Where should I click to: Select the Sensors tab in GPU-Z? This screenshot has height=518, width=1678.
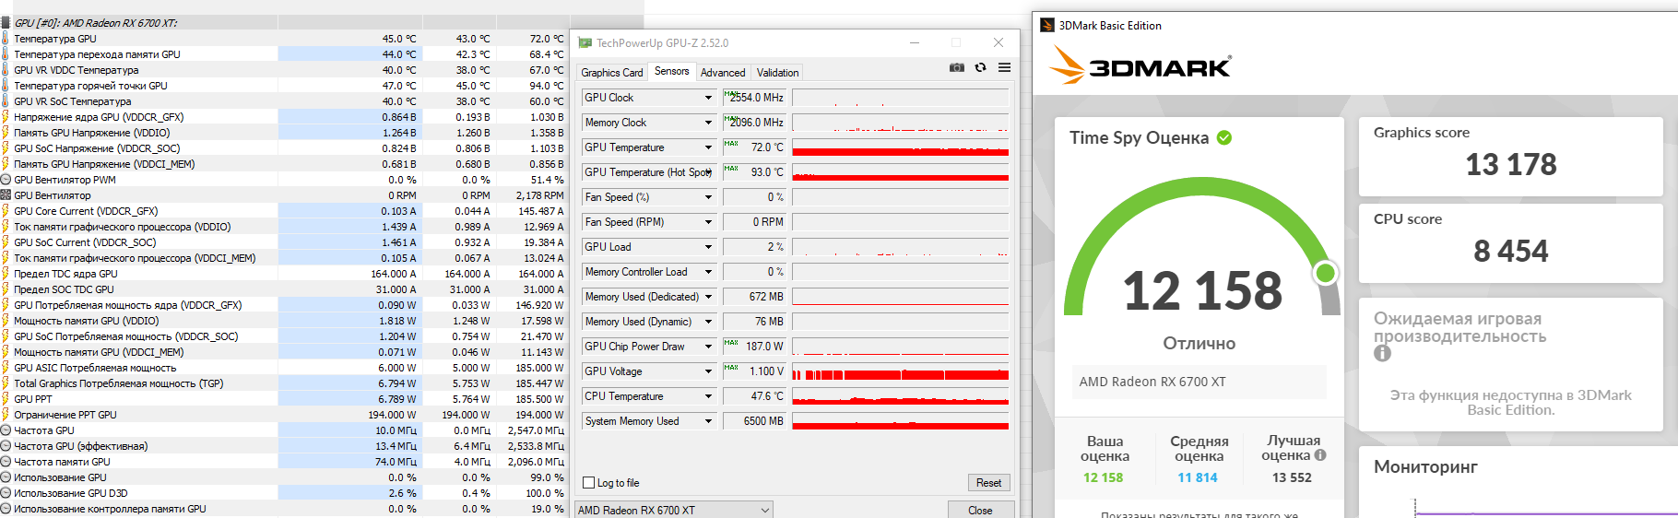672,71
